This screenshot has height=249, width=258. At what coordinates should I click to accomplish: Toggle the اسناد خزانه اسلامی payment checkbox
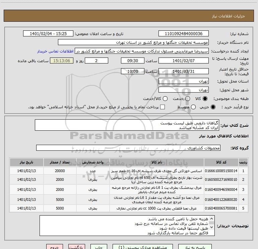coord(163,107)
